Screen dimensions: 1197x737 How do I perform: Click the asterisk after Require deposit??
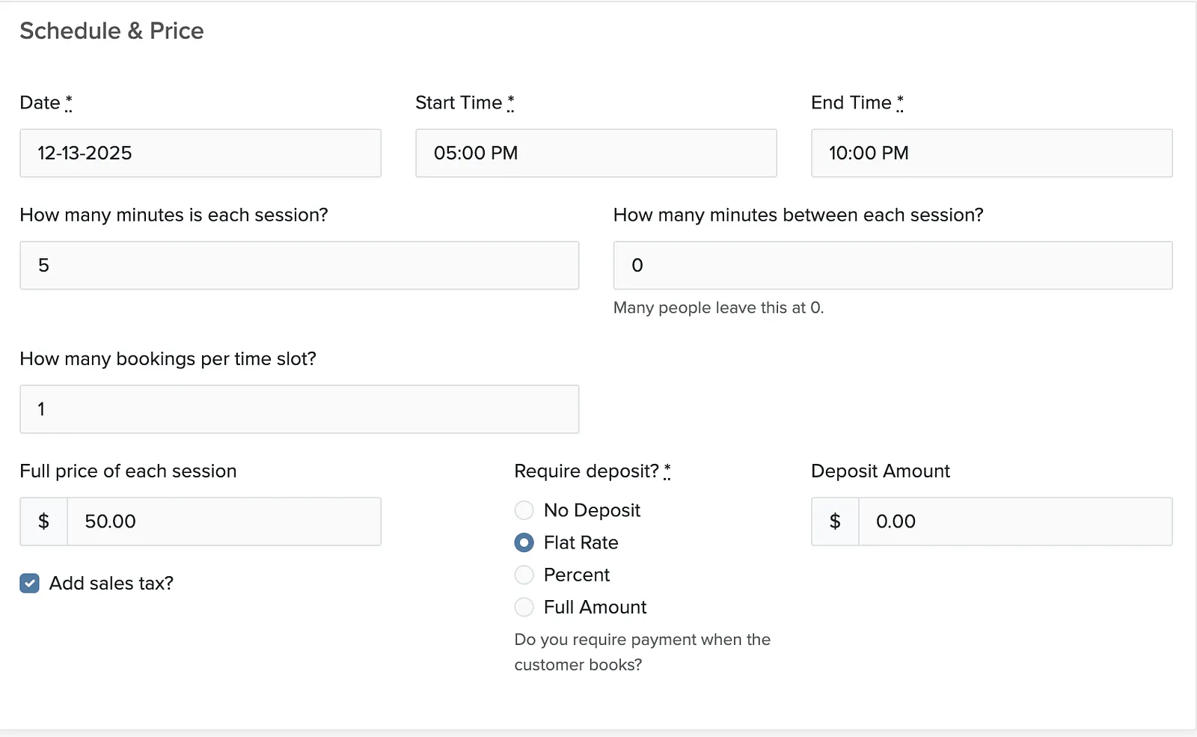(x=667, y=471)
